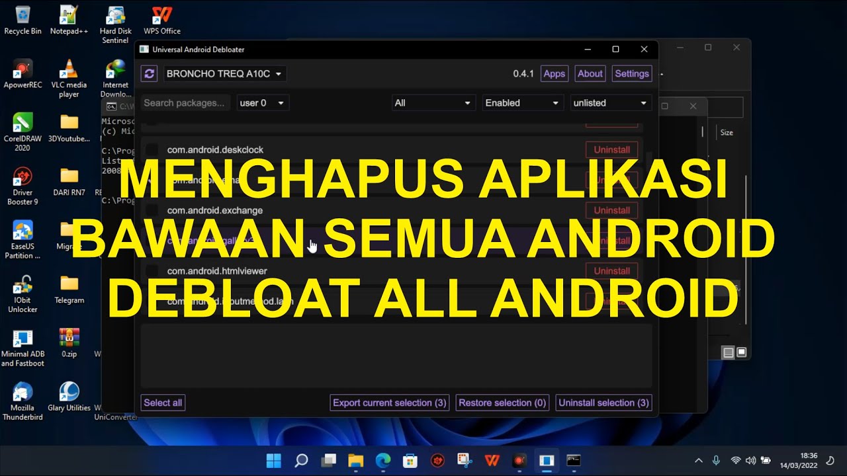The image size is (847, 476).
Task: Switch to details view in Explorer window
Action: [729, 353]
